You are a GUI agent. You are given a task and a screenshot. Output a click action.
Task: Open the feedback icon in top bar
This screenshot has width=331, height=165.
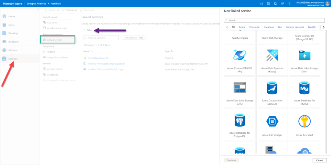click(x=282, y=3)
